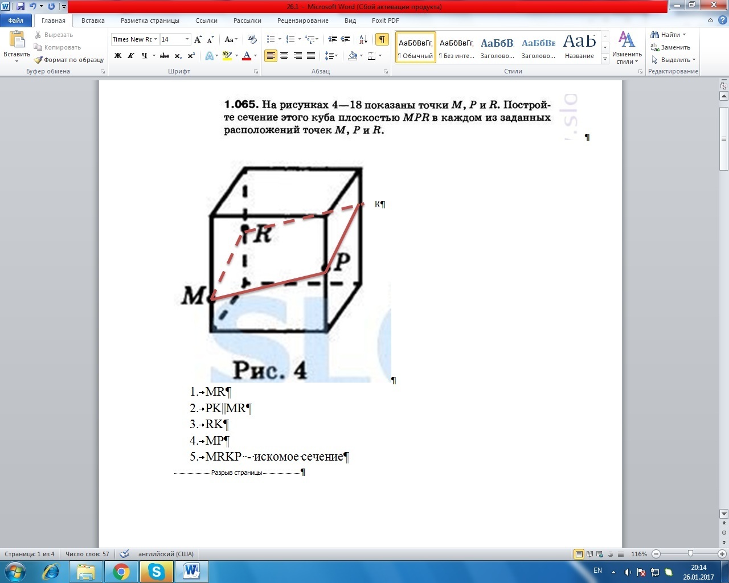Click the sort (АЯ) icon in Абзац group
729x583 pixels.
point(363,39)
